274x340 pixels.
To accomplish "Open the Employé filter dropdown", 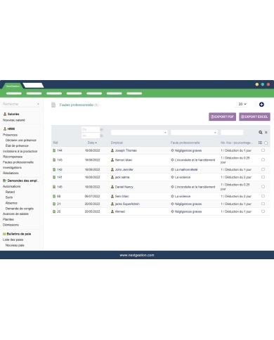I will (139, 133).
